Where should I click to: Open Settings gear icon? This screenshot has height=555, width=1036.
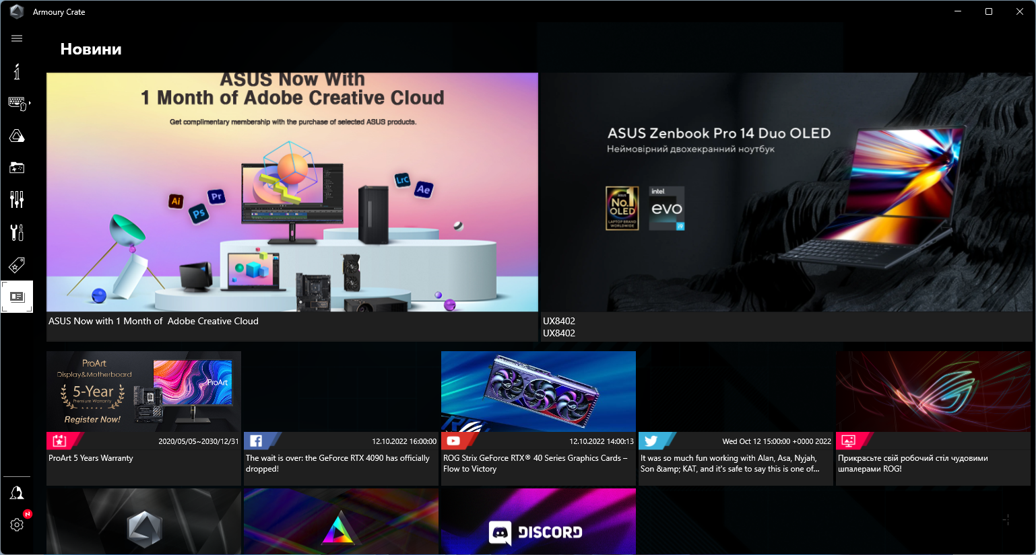coord(17,525)
